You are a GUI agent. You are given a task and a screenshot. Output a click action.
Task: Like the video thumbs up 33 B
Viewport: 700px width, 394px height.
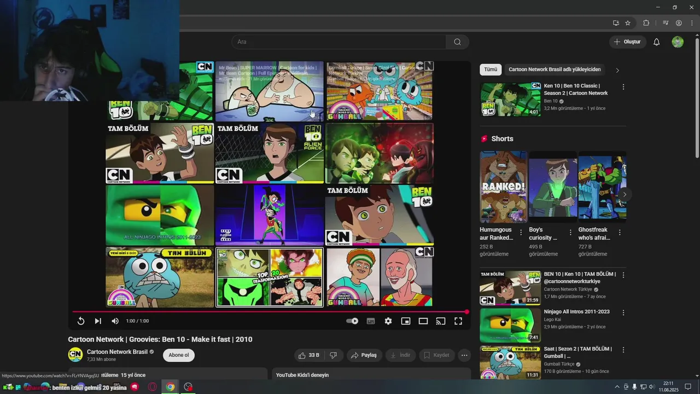[309, 355]
